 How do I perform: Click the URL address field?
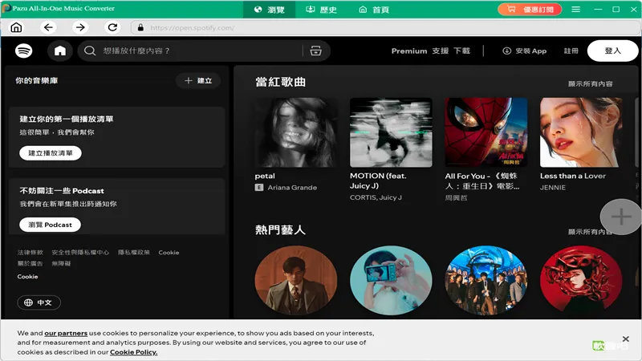385,27
